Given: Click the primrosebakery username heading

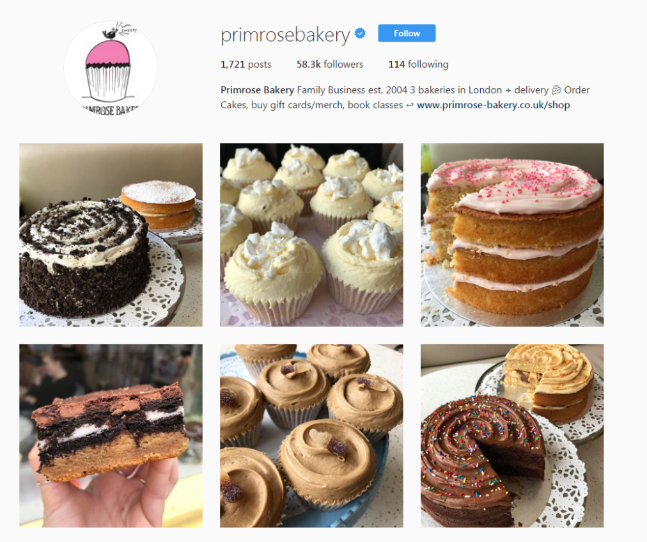Looking at the screenshot, I should [x=285, y=35].
